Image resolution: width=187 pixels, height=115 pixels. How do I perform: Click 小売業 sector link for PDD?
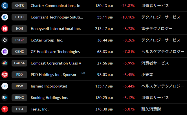147,75
